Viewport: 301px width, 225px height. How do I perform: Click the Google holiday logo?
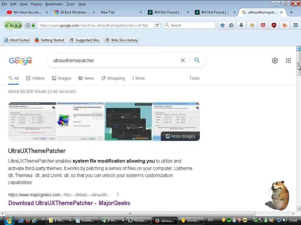pos(20,61)
